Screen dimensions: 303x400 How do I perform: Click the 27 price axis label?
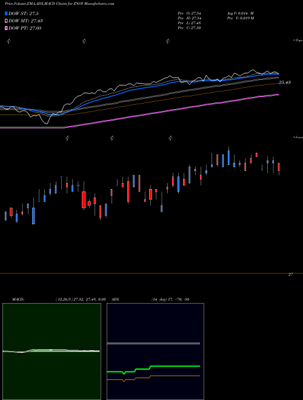click(x=290, y=275)
